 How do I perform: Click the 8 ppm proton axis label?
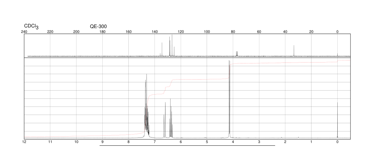129,142
